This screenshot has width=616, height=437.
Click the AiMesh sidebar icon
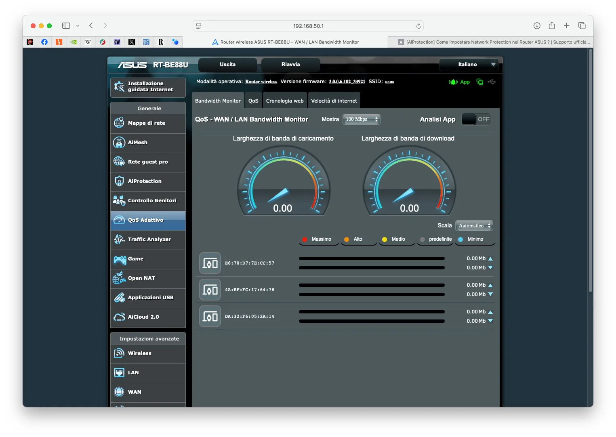(119, 143)
